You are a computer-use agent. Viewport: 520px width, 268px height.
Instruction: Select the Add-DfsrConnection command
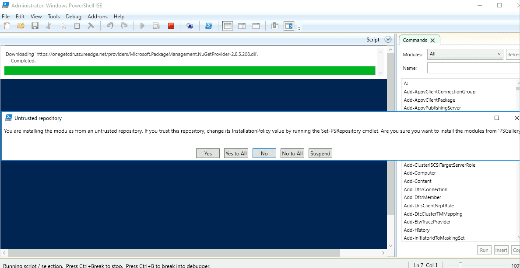point(425,189)
